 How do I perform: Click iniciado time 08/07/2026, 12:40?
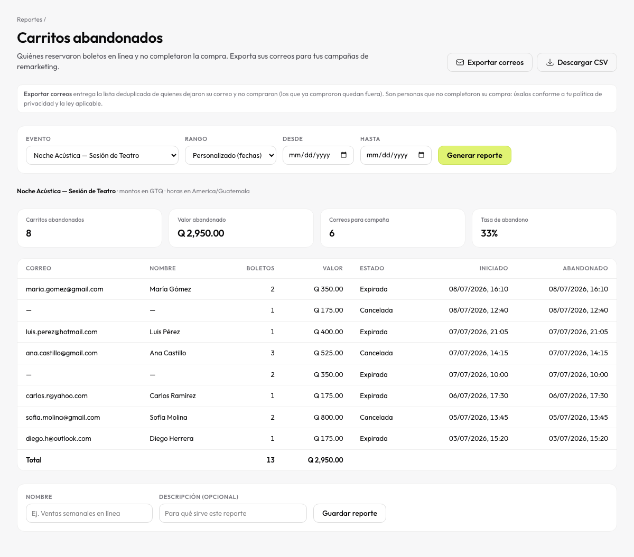click(479, 310)
